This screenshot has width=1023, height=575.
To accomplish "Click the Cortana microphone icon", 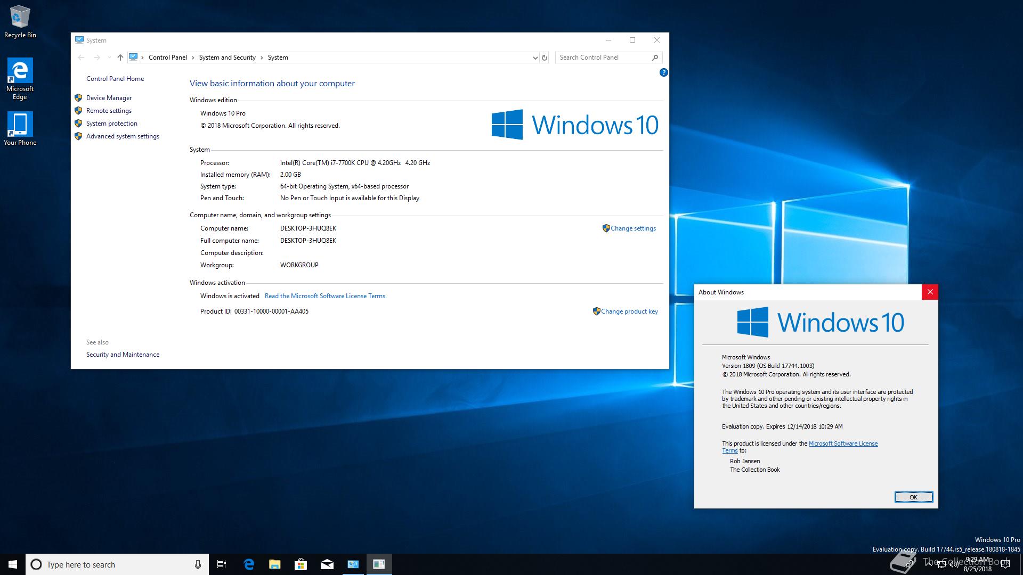I will [198, 564].
